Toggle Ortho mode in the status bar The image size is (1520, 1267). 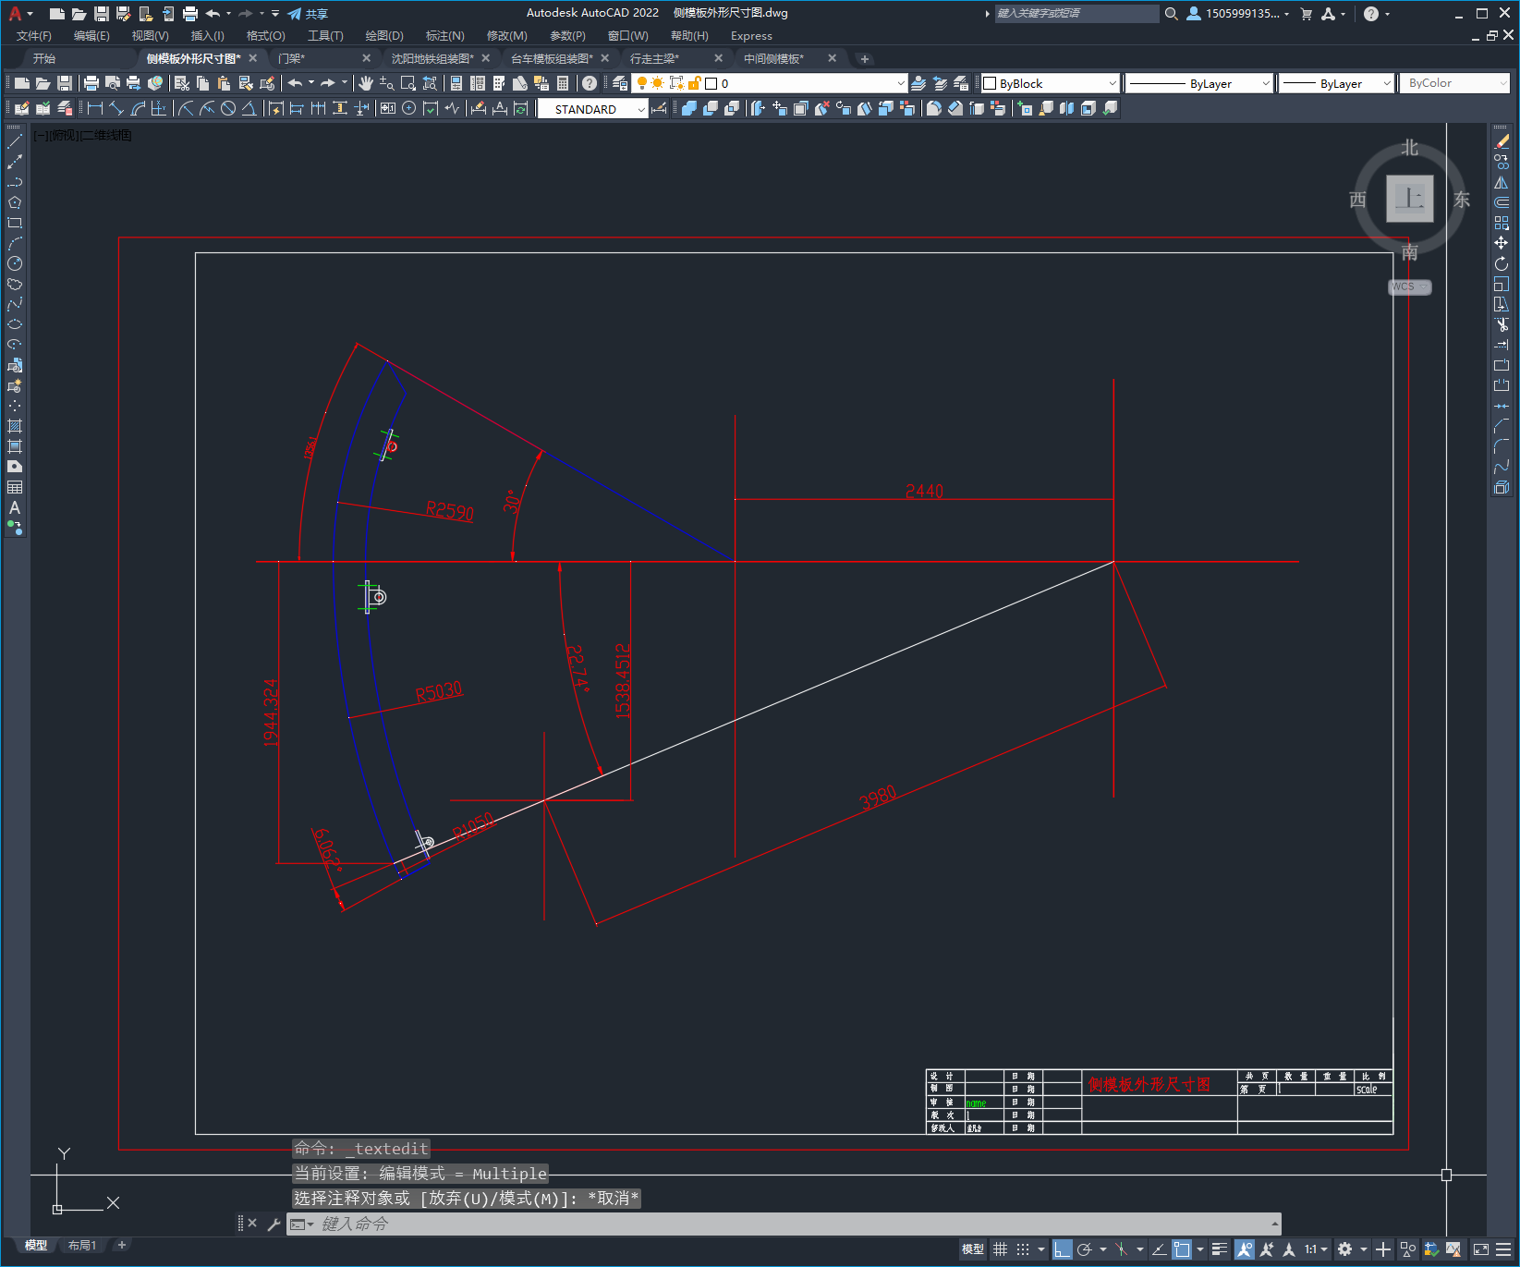(x=1062, y=1249)
